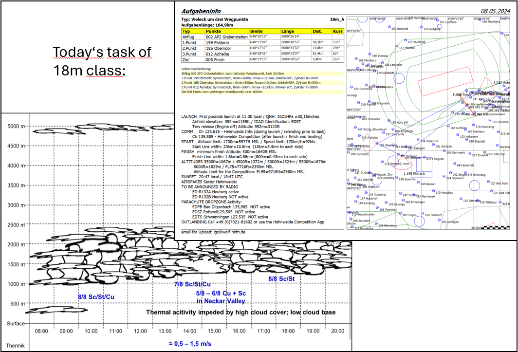Click the Aufgabeninfo heading
The height and width of the screenshot is (352, 518).
201,10
